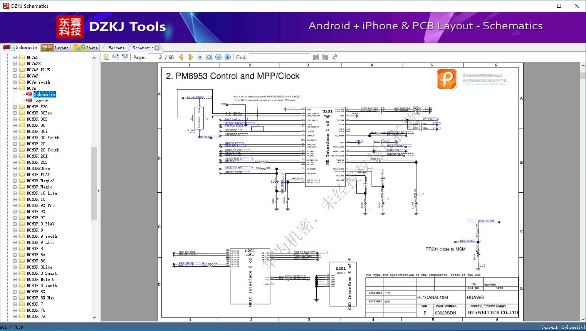Image resolution: width=586 pixels, height=331 pixels.
Task: Click the HONOR 20 folder icon
Action: [22, 144]
